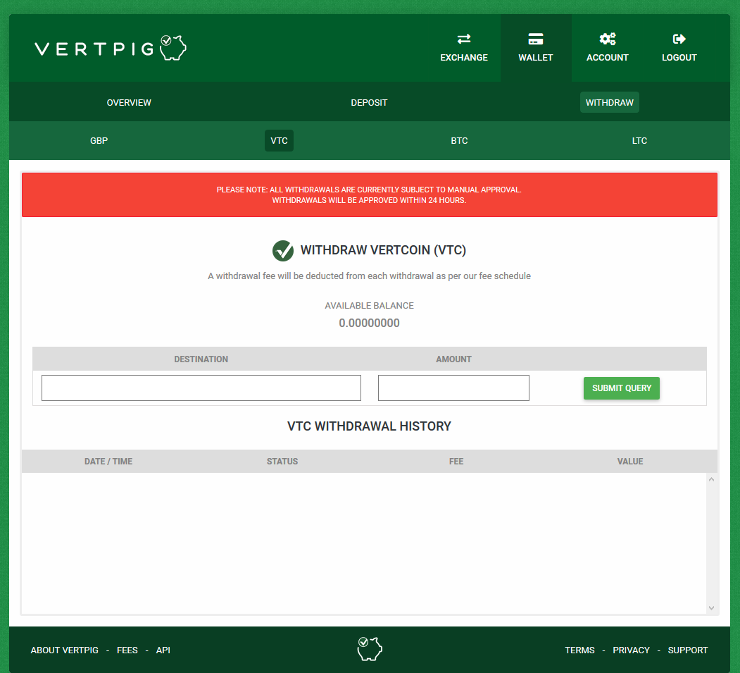Click the withdrawal fee schedule notice text

click(x=369, y=276)
